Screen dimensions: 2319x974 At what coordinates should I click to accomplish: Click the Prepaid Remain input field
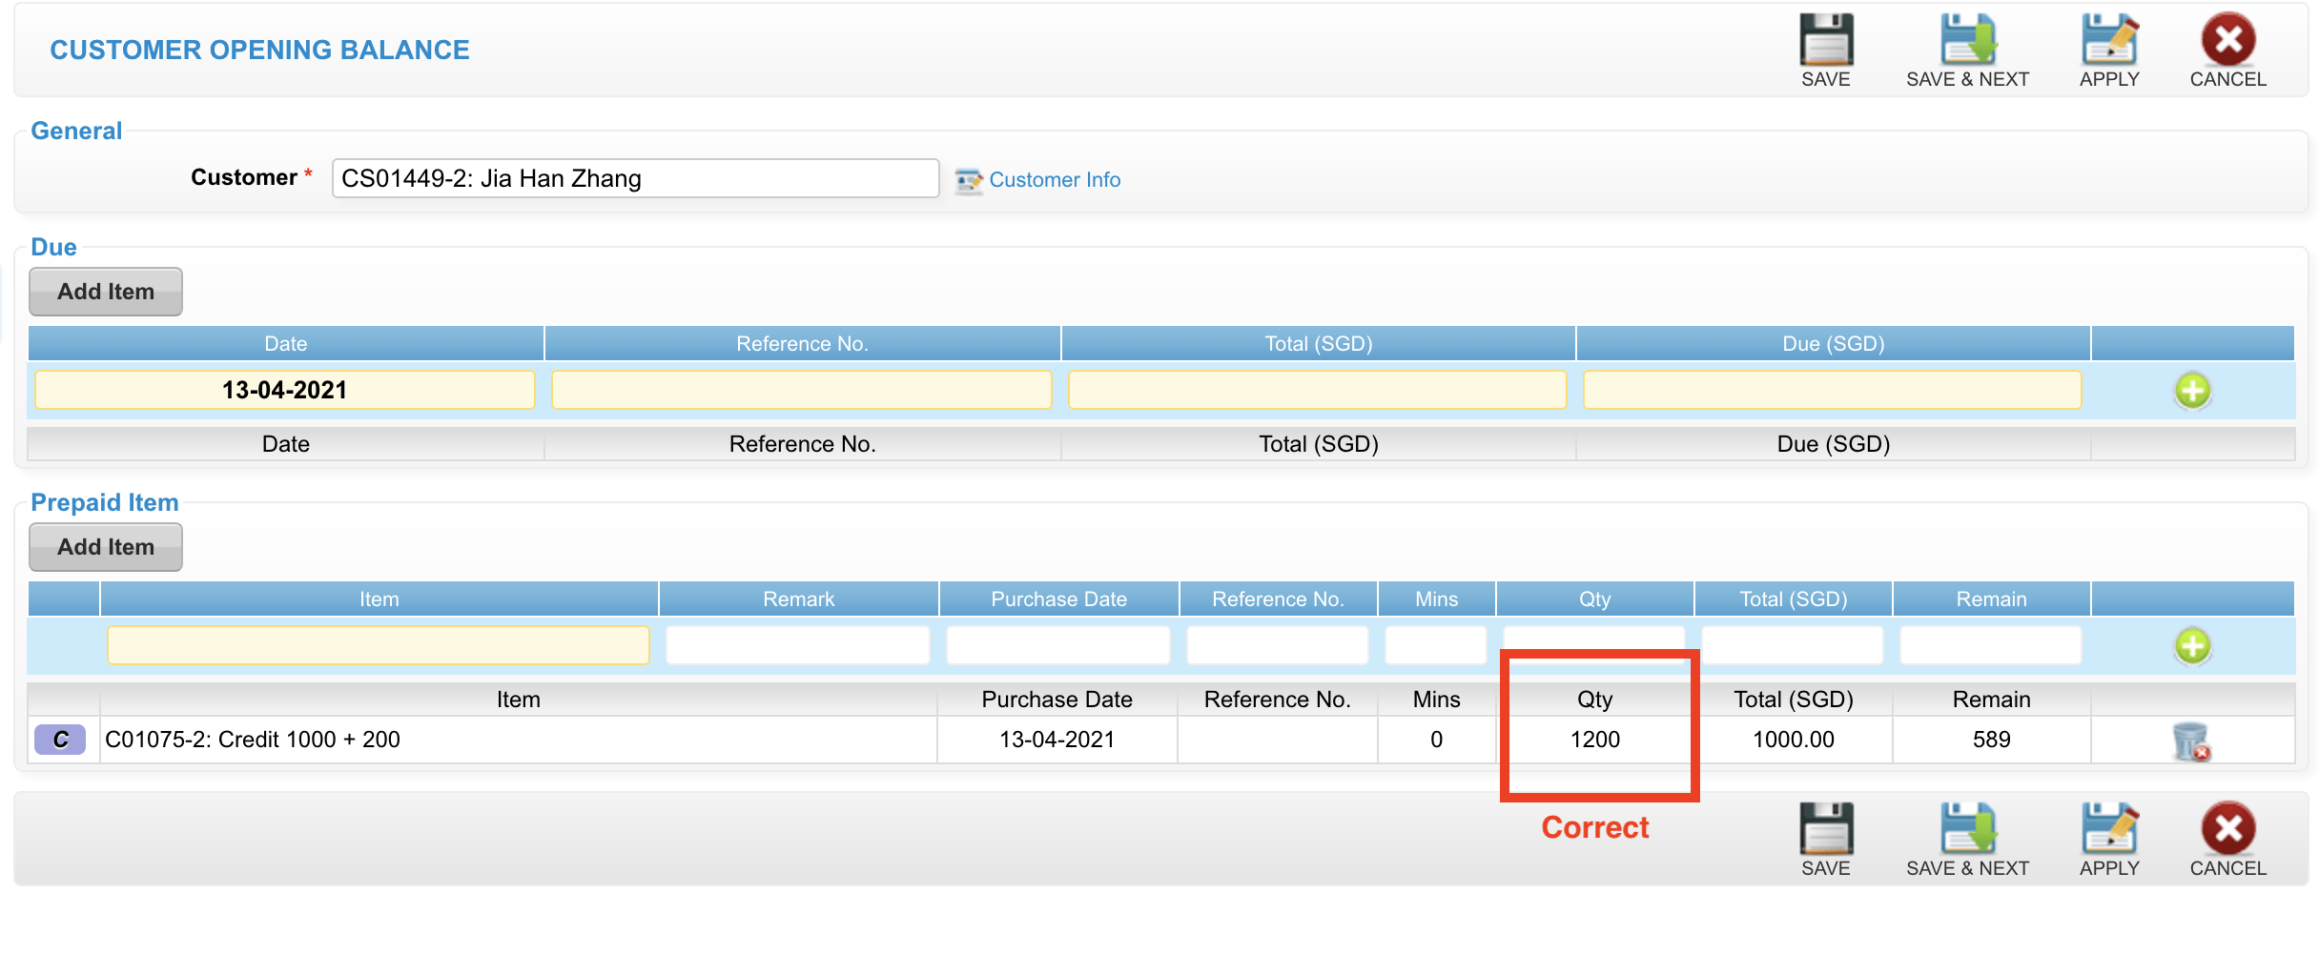(x=1991, y=645)
